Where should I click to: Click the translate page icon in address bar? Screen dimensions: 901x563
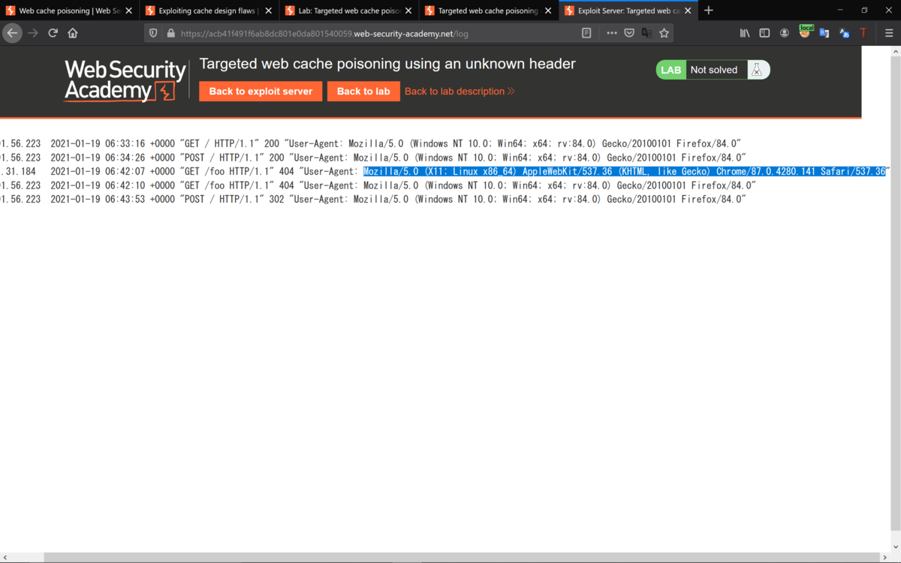point(646,33)
